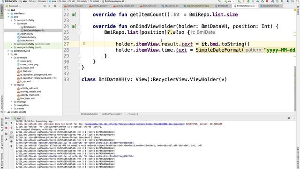Viewport: 300px width, 169px height.
Task: Toggle soft-wrap in Run console
Action: pos(11,132)
